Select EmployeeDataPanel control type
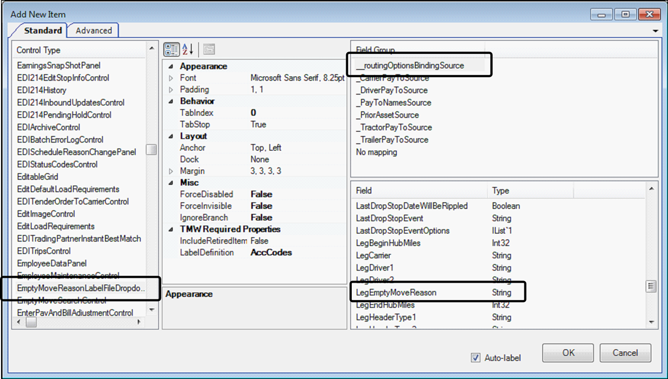This screenshot has height=379, width=668. click(x=52, y=263)
